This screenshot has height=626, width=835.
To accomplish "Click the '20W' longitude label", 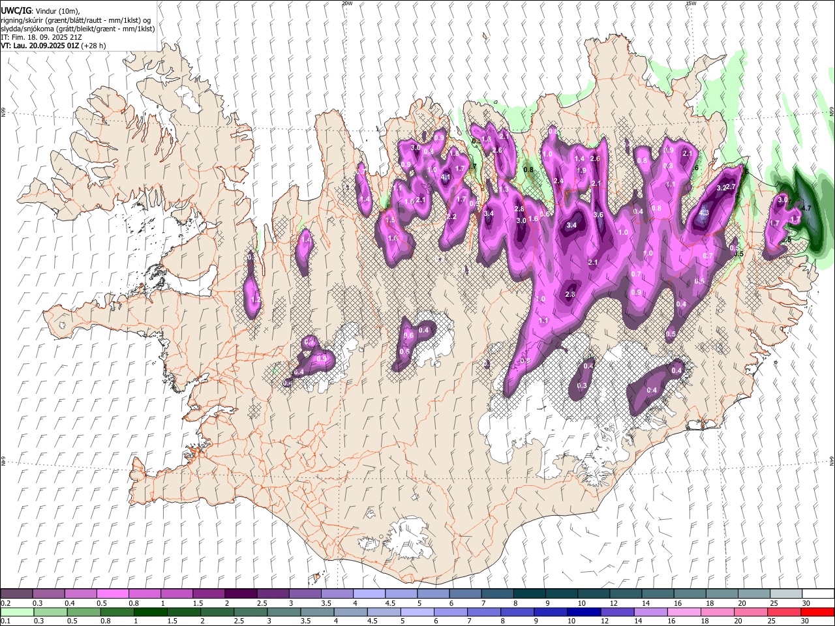I will click(x=347, y=3).
